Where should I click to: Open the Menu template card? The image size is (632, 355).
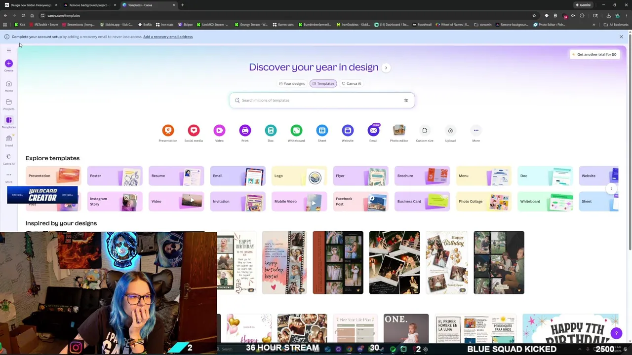tap(483, 176)
